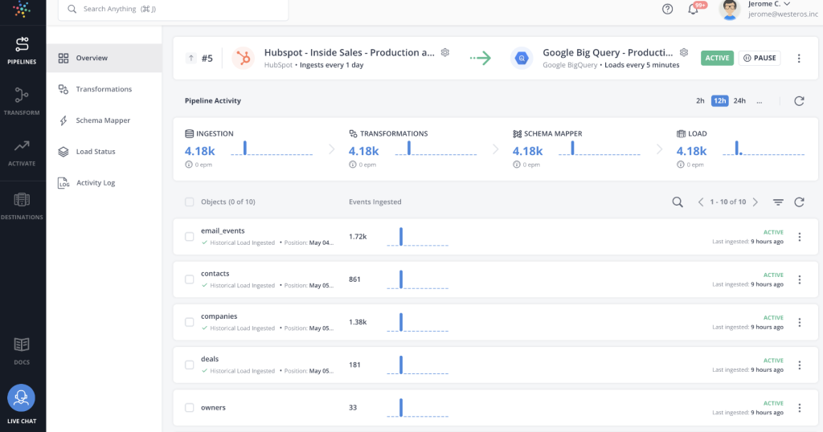Image resolution: width=823 pixels, height=432 pixels.
Task: Switch Pipeline Activity range to 12h
Action: [719, 100]
